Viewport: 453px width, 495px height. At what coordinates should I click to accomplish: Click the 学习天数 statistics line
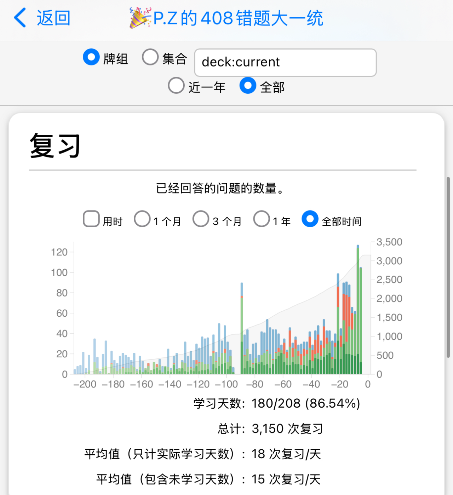click(x=277, y=403)
